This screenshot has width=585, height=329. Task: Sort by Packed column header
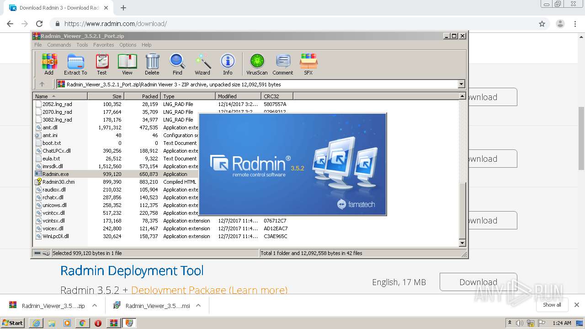point(142,96)
